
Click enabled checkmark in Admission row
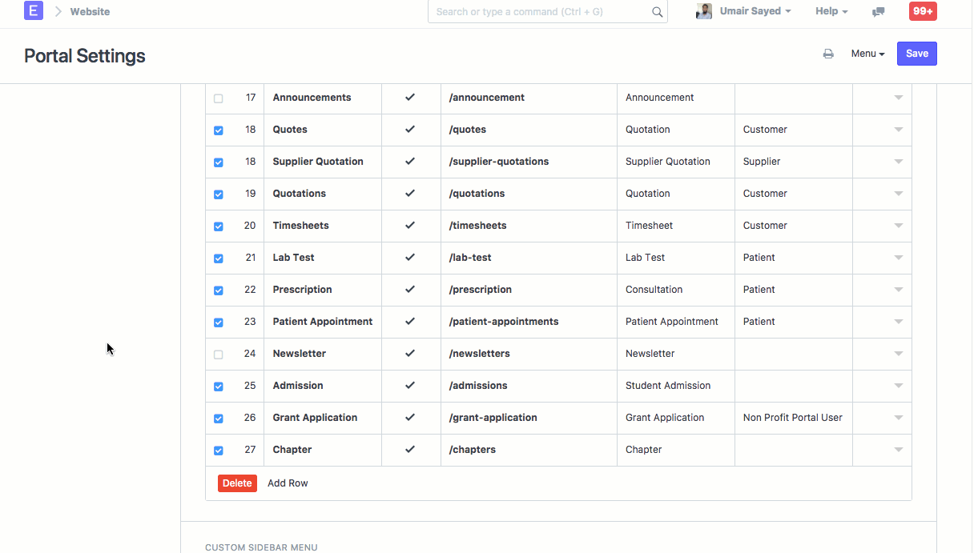pyautogui.click(x=410, y=385)
